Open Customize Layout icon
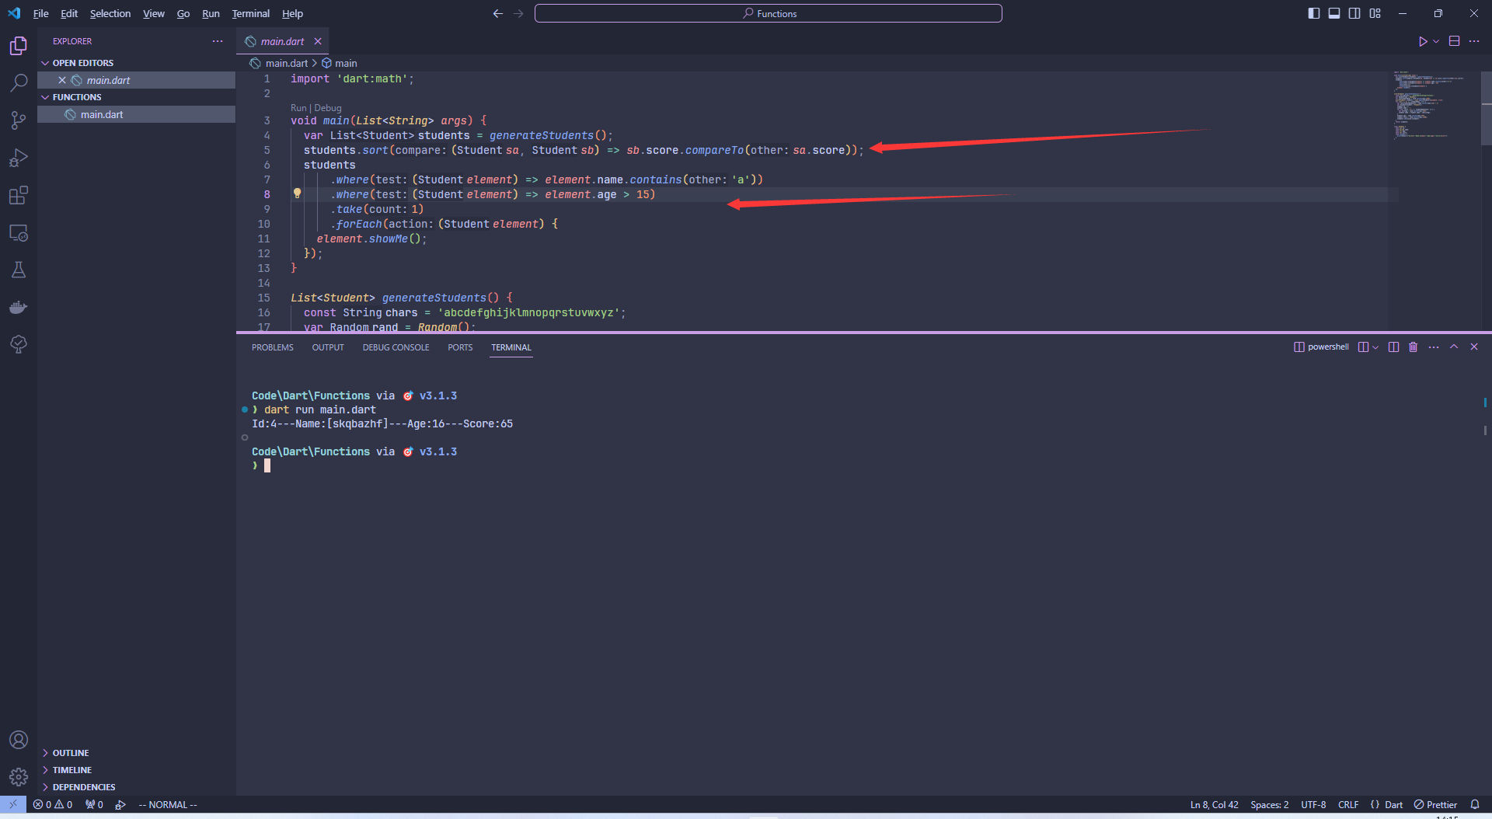Viewport: 1492px width, 819px height. coord(1375,13)
